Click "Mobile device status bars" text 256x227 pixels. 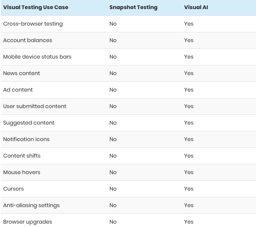click(37, 57)
